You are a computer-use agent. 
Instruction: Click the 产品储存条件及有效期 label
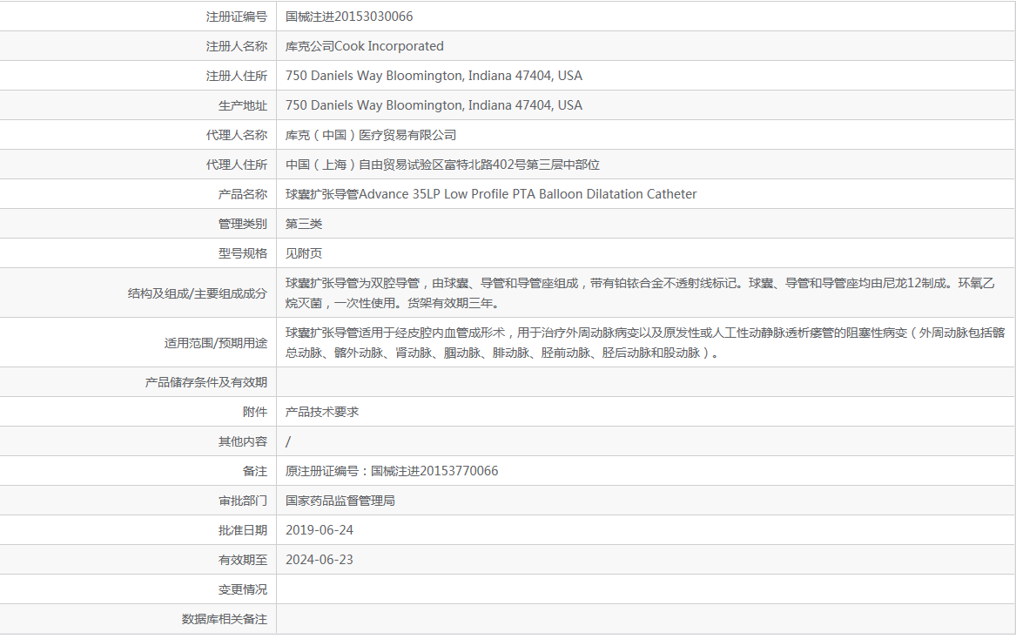click(206, 382)
